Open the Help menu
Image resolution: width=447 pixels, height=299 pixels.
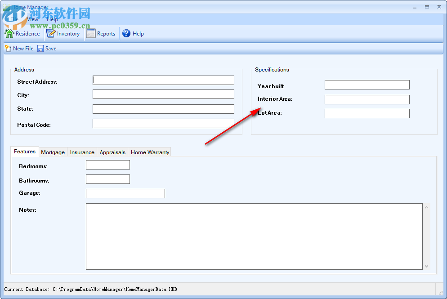52,19
